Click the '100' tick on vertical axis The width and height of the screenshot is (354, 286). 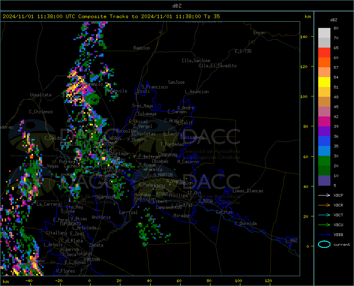point(304,96)
